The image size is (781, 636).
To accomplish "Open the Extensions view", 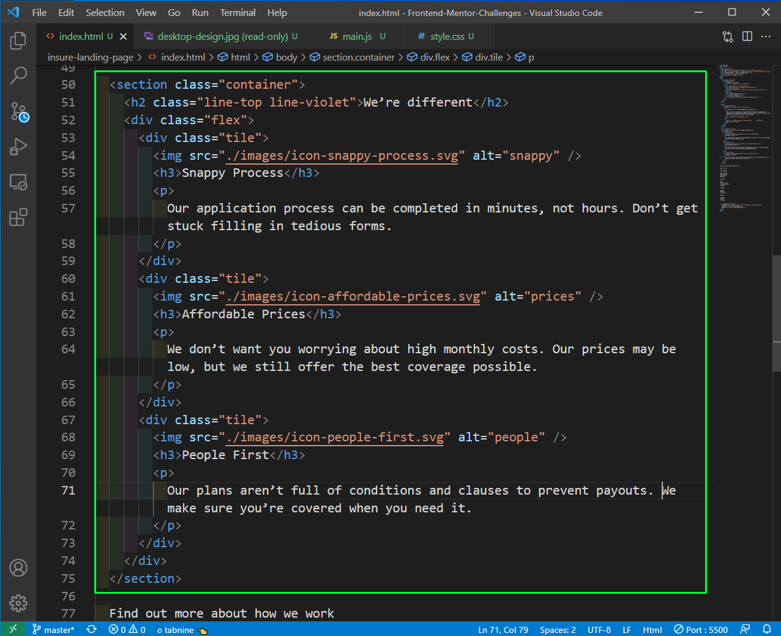I will pos(18,217).
